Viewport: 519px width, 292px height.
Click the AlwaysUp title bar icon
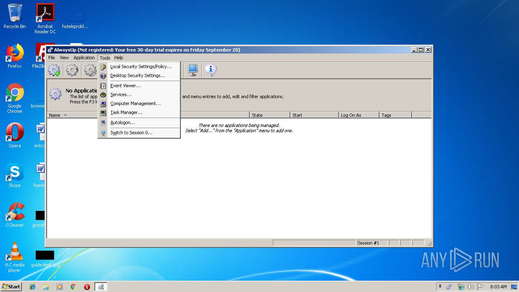pyautogui.click(x=50, y=50)
